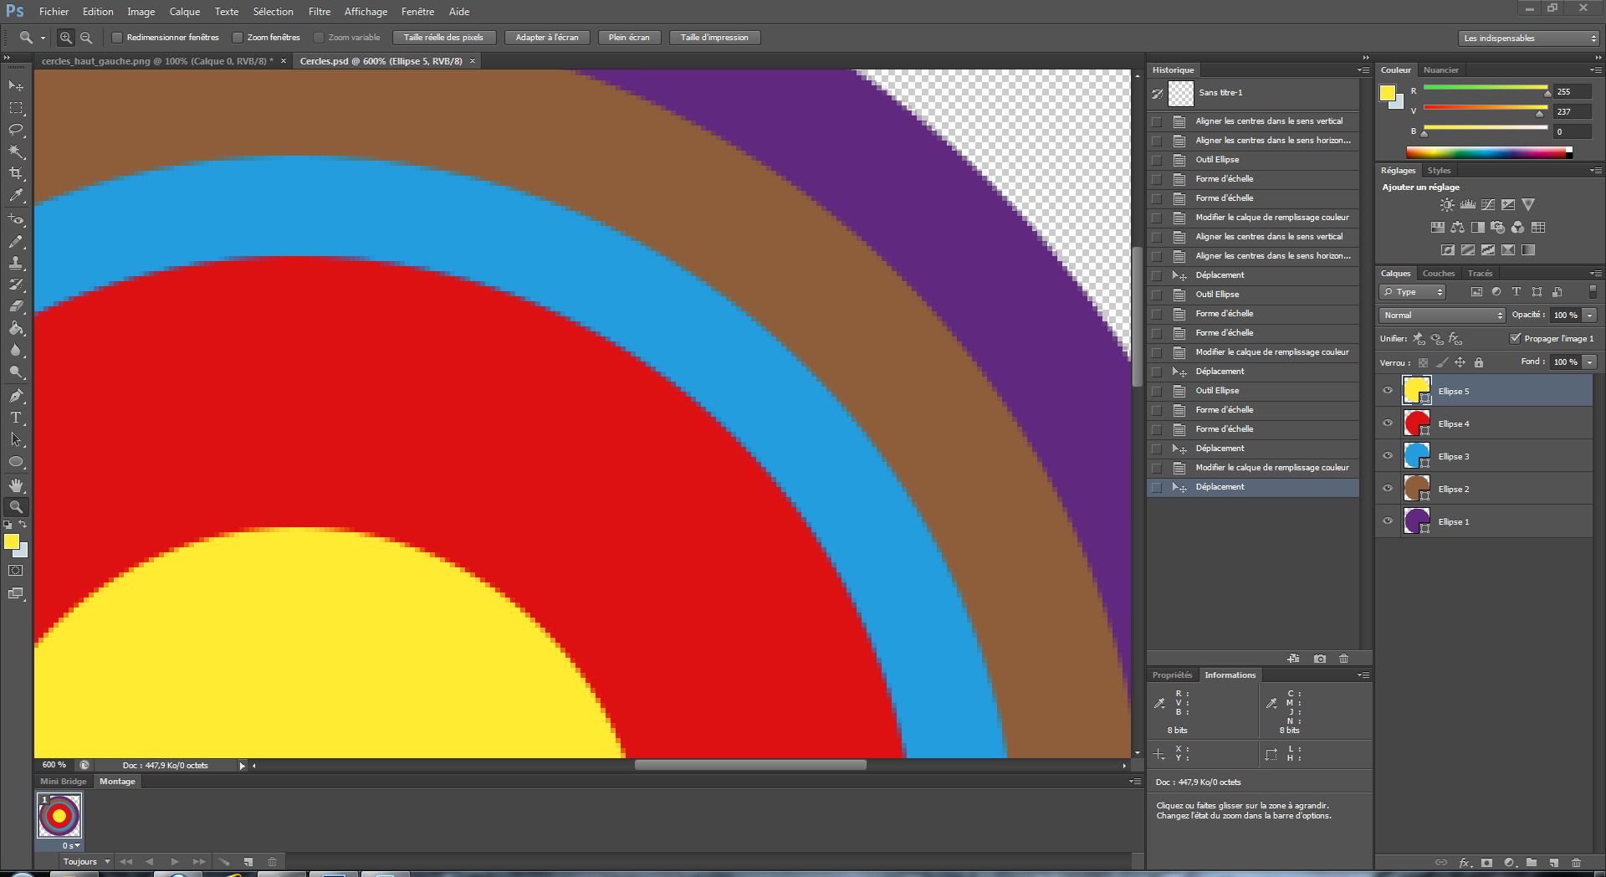1606x877 pixels.
Task: Expand the Toujours loop options dropdown
Action: tap(87, 861)
